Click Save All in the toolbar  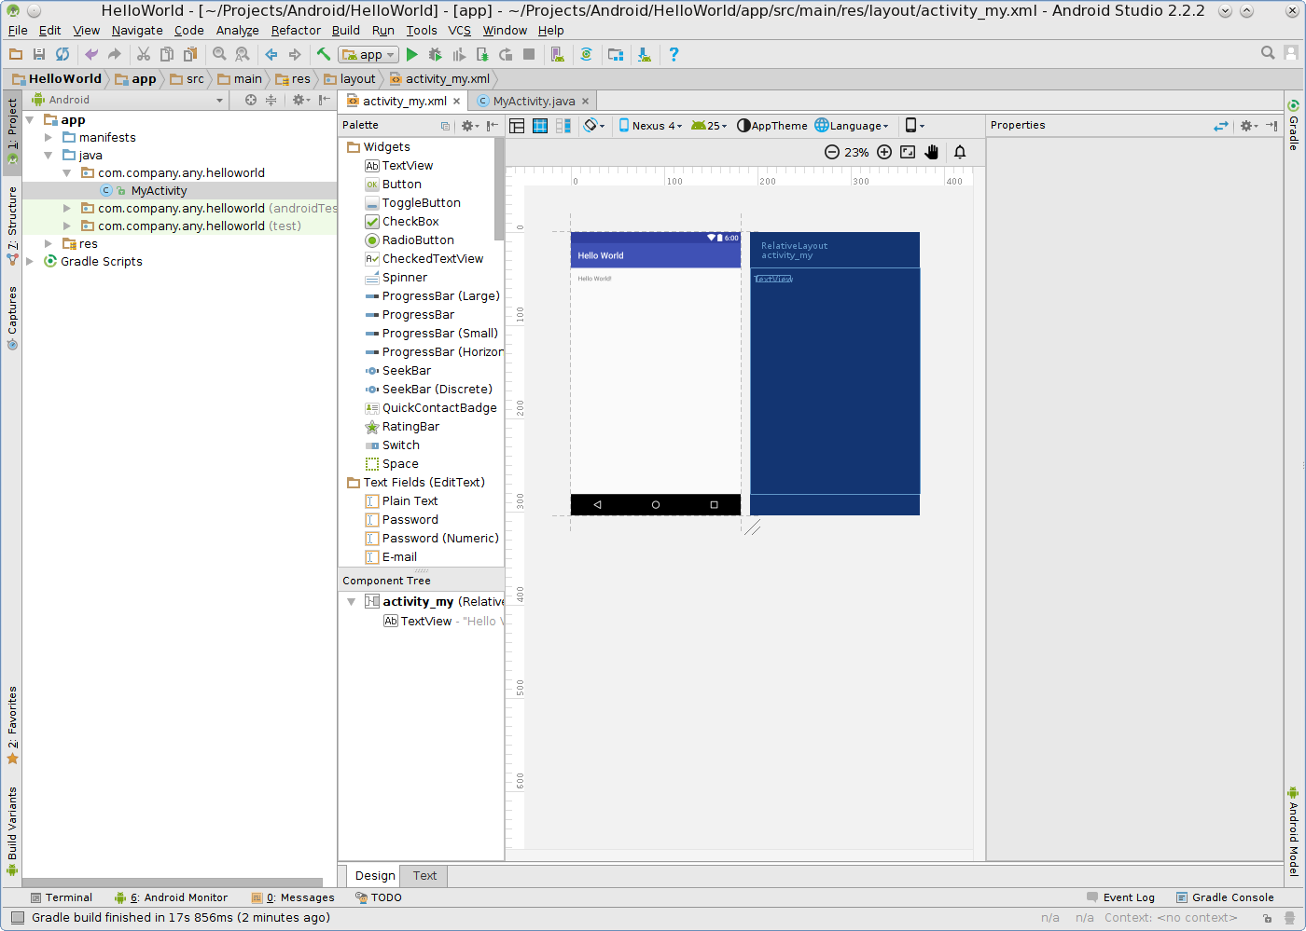pos(39,54)
